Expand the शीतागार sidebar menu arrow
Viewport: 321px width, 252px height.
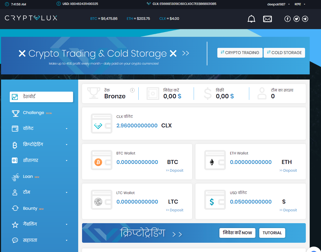[x=67, y=161]
